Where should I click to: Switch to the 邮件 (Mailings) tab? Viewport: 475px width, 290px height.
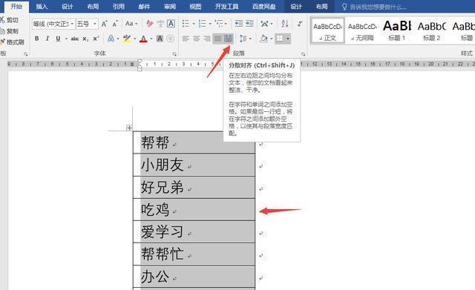pos(144,7)
